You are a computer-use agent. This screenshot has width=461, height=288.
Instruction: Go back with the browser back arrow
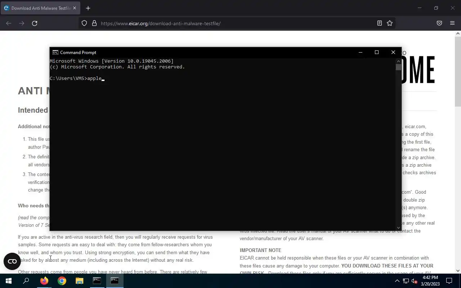9,23
